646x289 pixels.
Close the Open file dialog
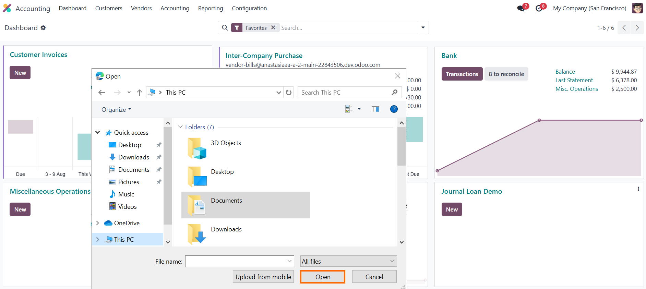coord(397,76)
